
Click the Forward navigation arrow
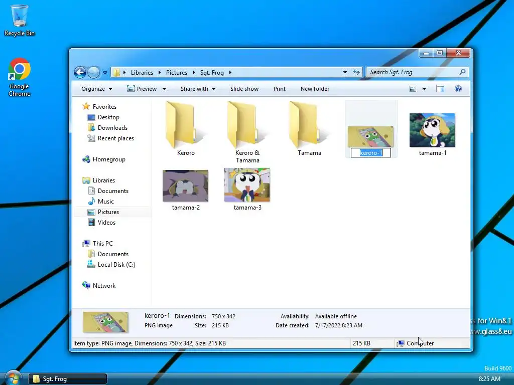[94, 72]
